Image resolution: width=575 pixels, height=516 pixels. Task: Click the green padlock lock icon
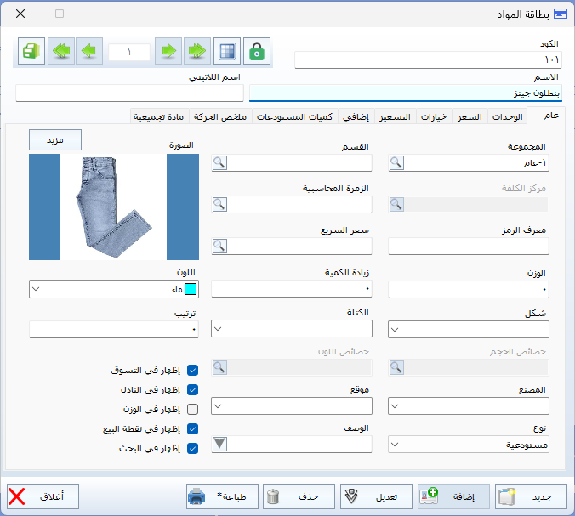pyautogui.click(x=257, y=51)
